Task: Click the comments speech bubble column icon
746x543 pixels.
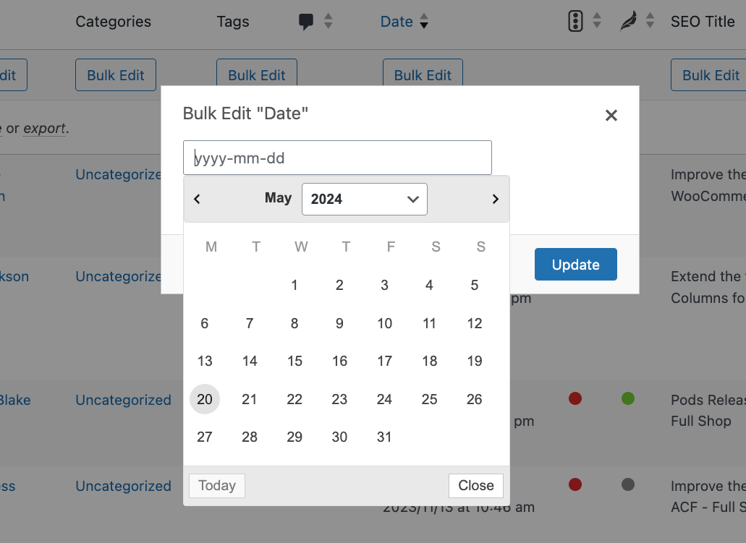Action: [x=306, y=22]
